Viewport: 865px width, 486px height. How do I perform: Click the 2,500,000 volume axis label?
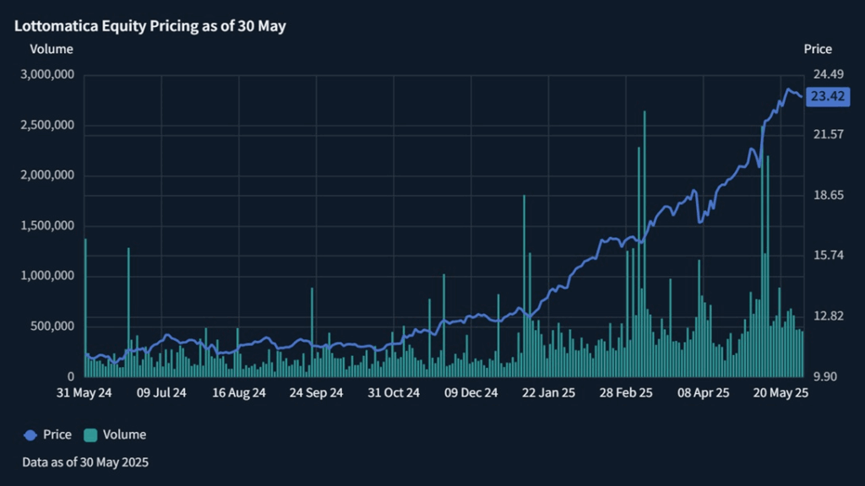47,125
